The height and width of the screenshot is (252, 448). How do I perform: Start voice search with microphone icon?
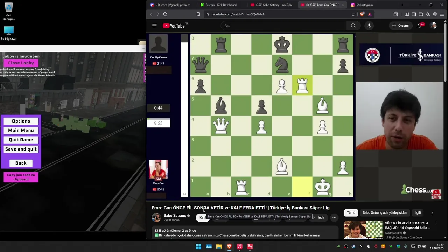pos(369,26)
